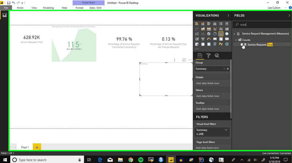
Task: Open the Lee Cullom account dropdown
Action: (286, 8)
